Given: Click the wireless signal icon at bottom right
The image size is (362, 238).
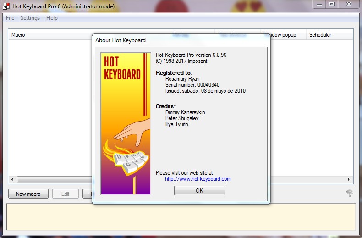Looking at the screenshot, I should (349, 193).
